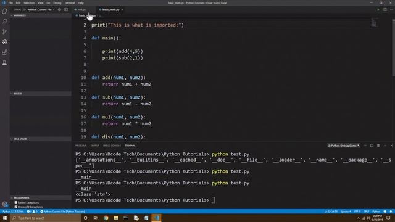This screenshot has height=222, width=395.
Task: Open the Selection menu
Action: click(29, 3)
